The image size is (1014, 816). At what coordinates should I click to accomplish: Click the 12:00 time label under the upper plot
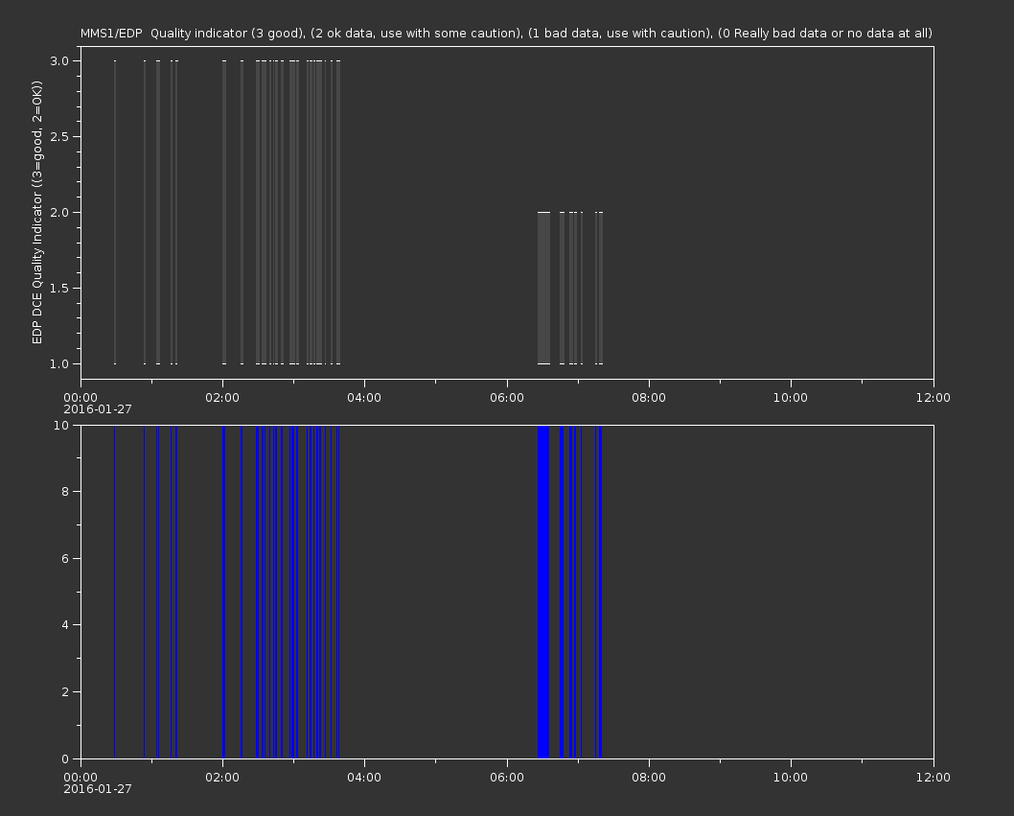pos(933,397)
